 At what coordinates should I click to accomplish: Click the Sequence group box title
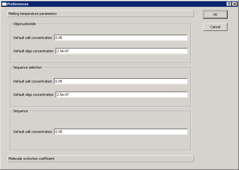coord(20,111)
